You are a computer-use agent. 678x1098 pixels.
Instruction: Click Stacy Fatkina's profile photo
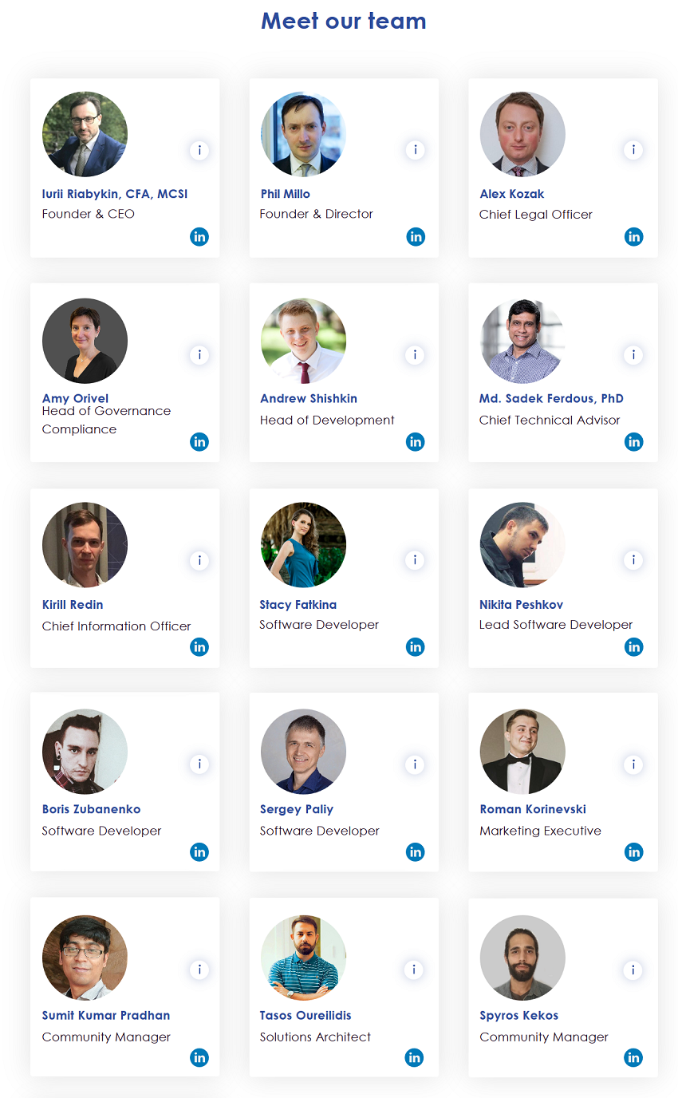click(x=303, y=545)
